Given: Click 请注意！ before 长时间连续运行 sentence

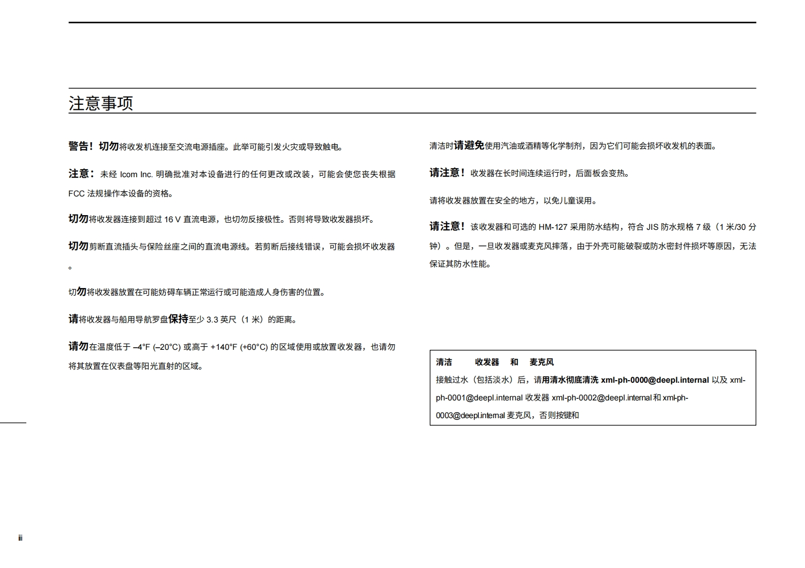Looking at the screenshot, I should tap(447, 173).
